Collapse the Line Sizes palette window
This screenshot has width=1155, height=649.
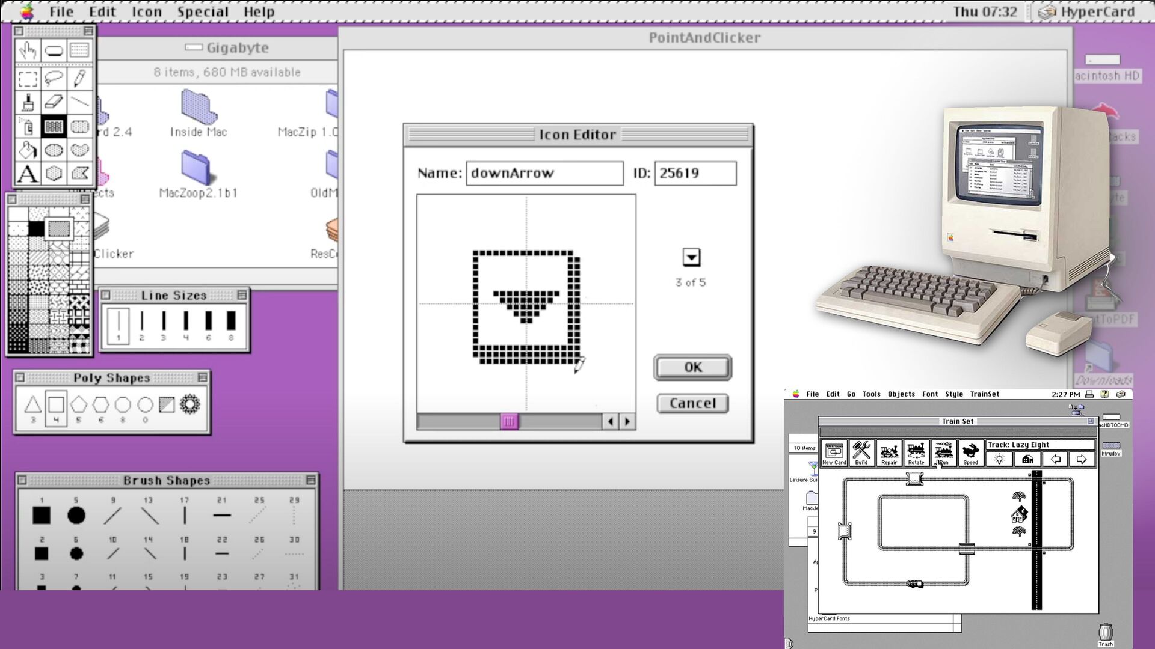242,295
